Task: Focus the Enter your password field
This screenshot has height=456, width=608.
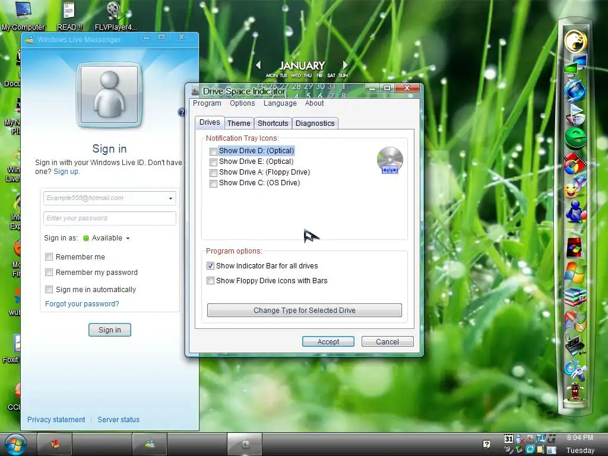Action: click(110, 218)
